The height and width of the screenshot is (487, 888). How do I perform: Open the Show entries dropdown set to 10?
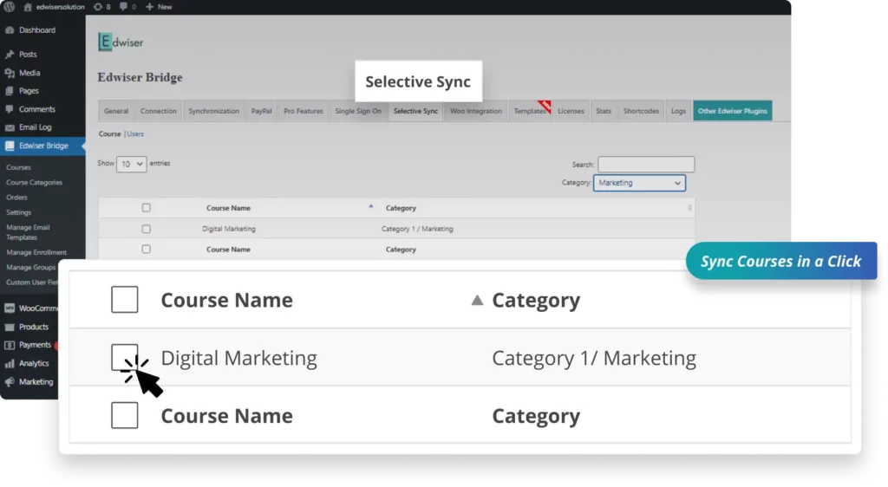[x=132, y=164]
